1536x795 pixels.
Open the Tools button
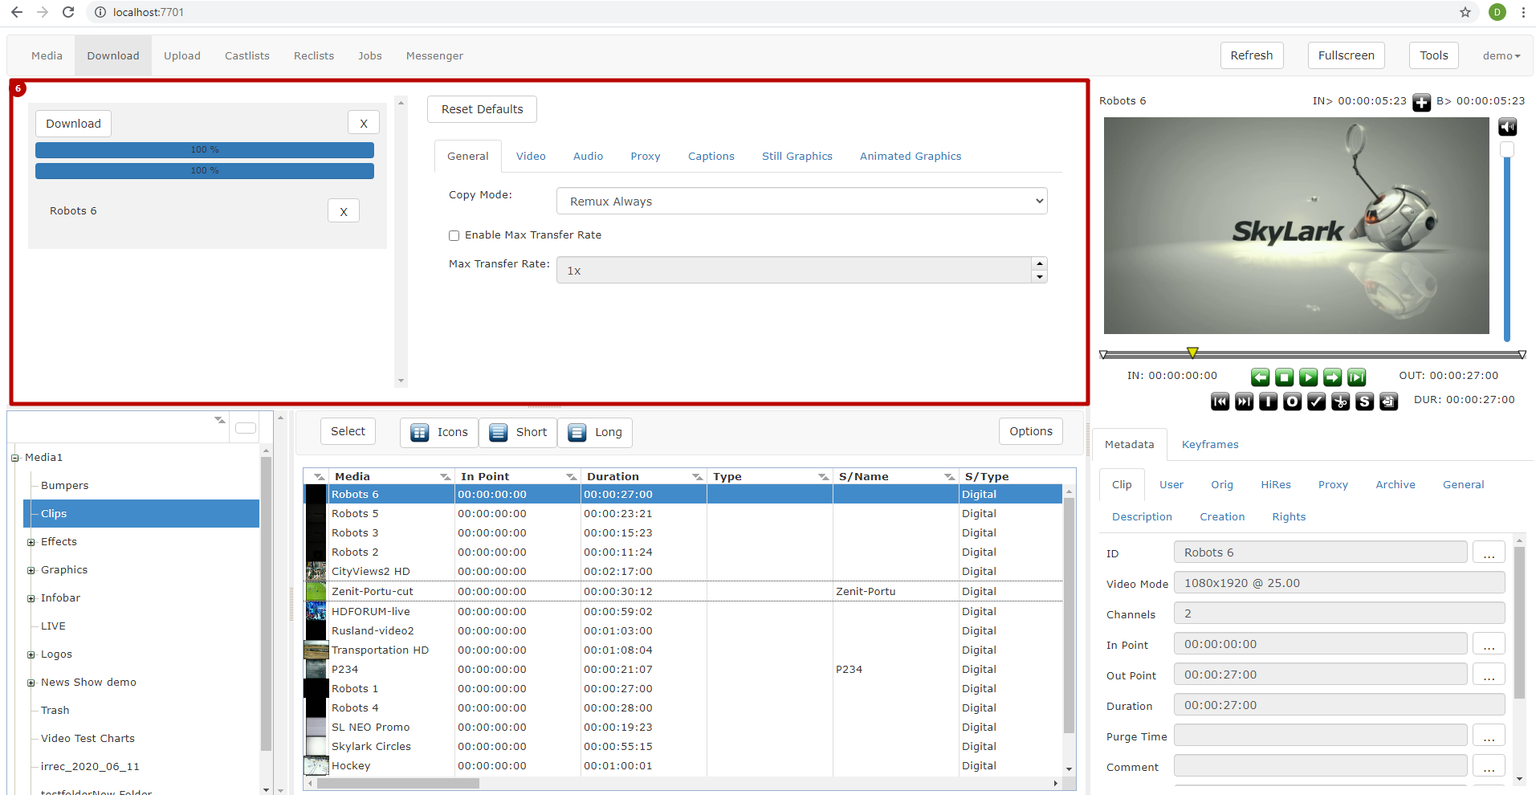coord(1434,55)
